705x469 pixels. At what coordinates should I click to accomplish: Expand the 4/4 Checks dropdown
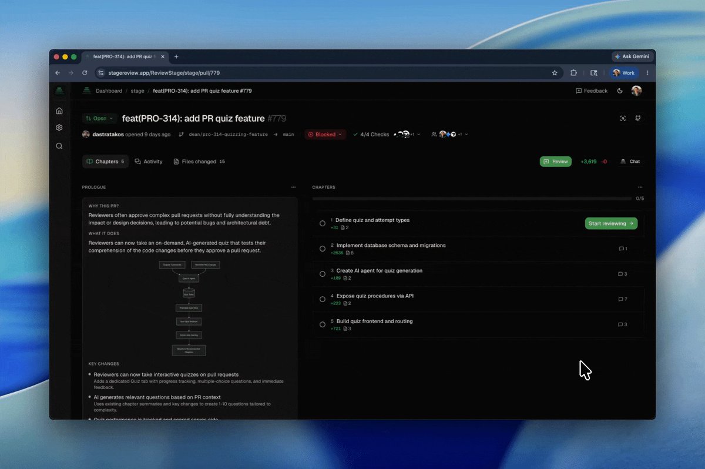pyautogui.click(x=386, y=135)
